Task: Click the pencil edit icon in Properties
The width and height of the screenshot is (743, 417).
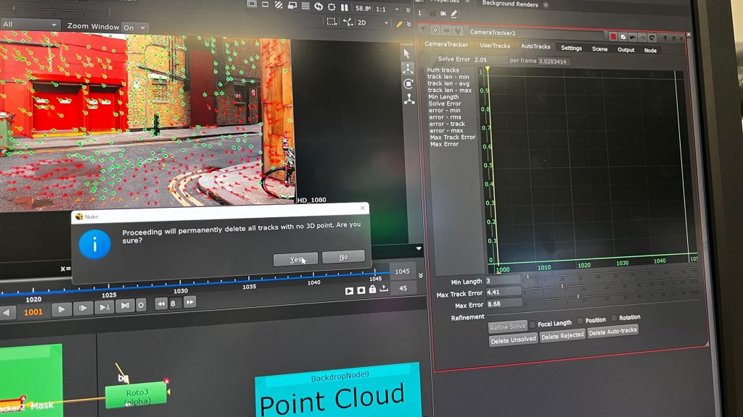Action: click(x=454, y=14)
